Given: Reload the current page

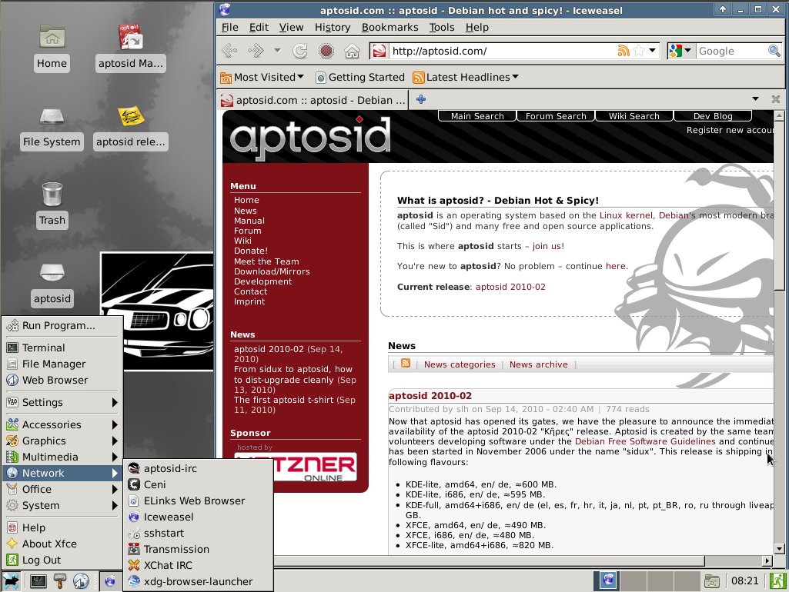Looking at the screenshot, I should (x=300, y=51).
